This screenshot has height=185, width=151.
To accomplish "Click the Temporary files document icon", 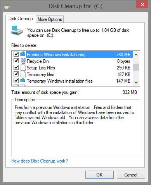I will click(23, 74).
